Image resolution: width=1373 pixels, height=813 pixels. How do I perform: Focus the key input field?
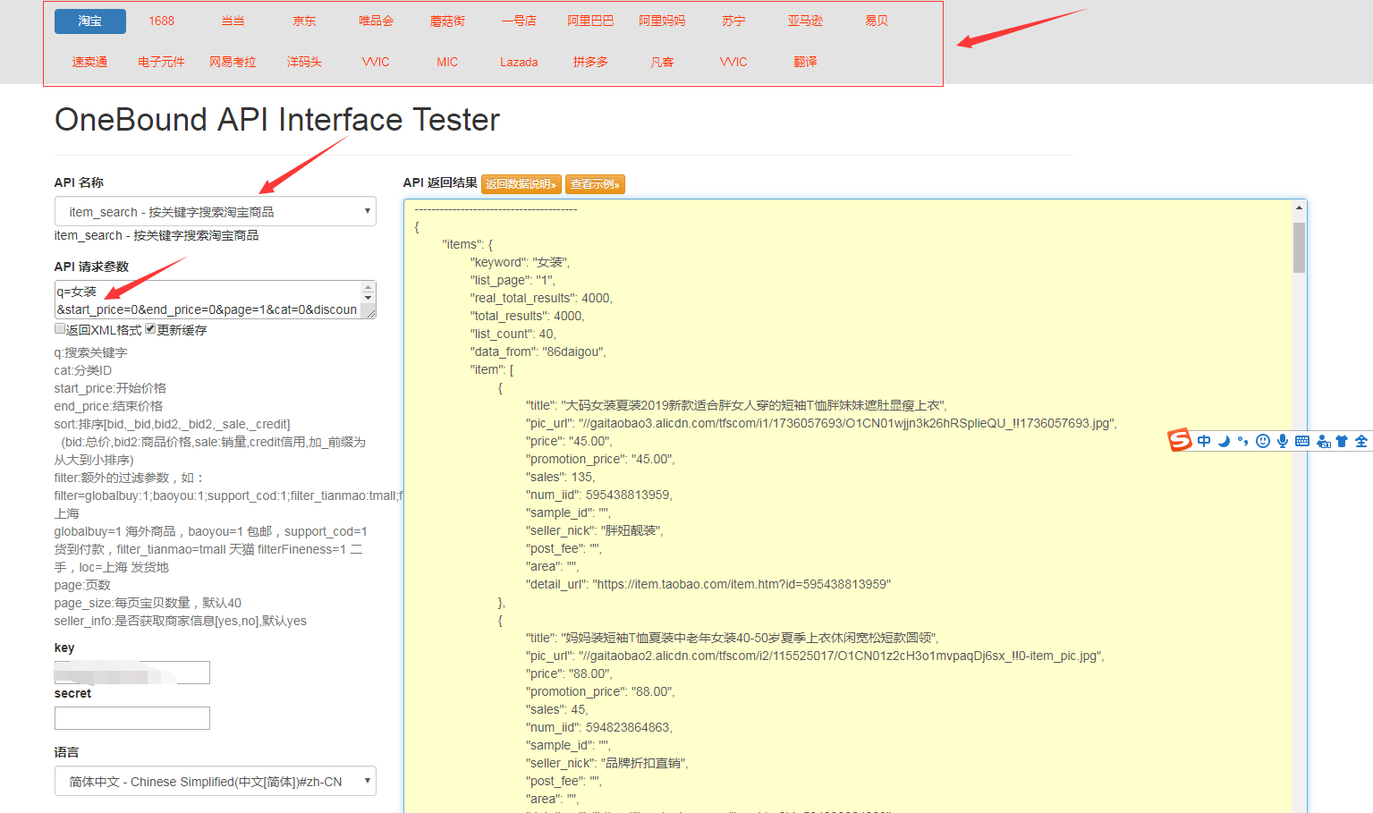[132, 673]
